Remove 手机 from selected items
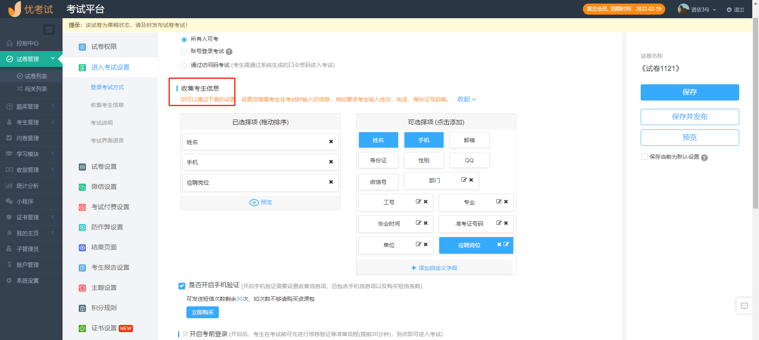 tap(331, 162)
